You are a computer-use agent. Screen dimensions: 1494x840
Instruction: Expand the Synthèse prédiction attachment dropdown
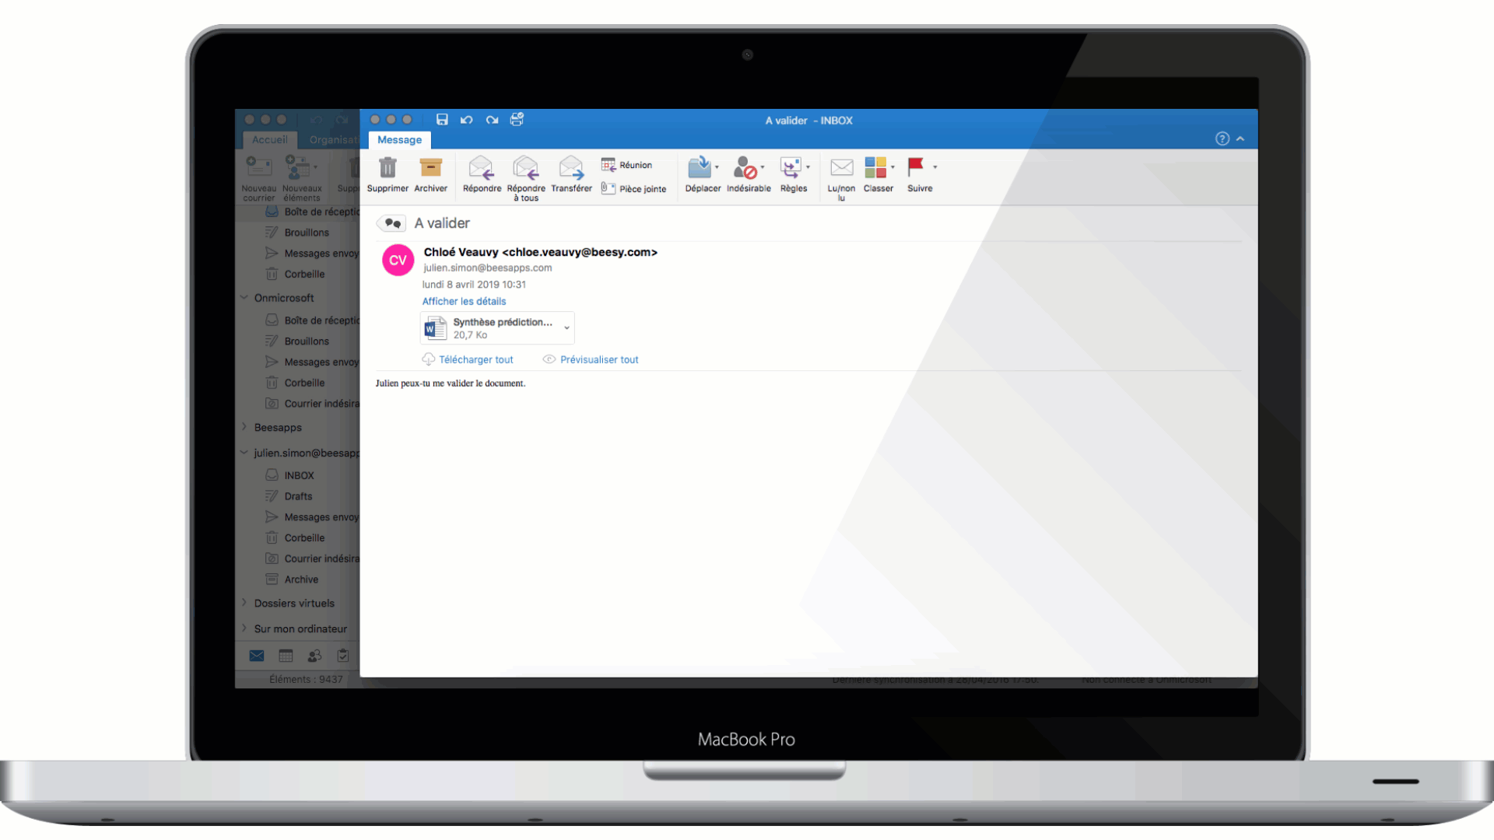click(x=567, y=327)
